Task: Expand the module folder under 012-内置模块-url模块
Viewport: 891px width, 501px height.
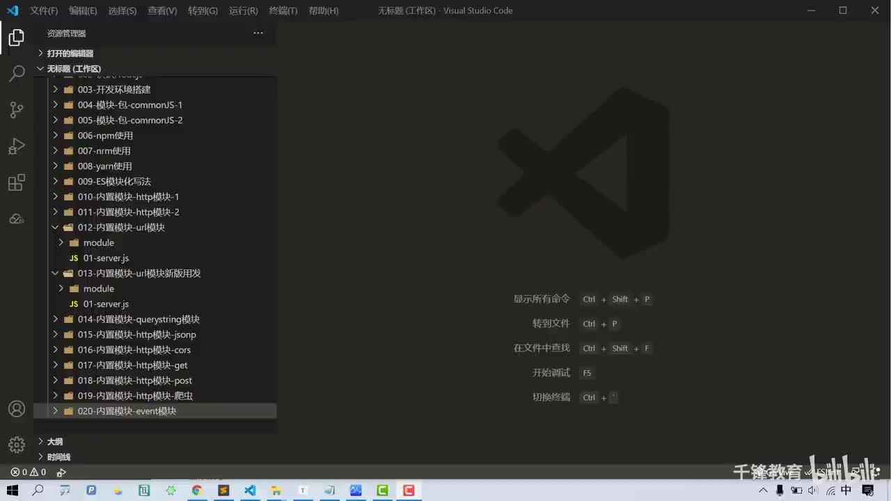Action: (155, 243)
